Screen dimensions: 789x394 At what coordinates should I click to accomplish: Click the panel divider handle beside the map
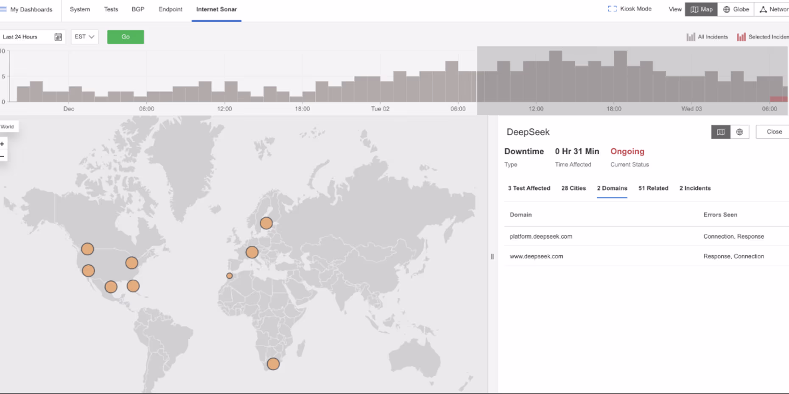492,256
